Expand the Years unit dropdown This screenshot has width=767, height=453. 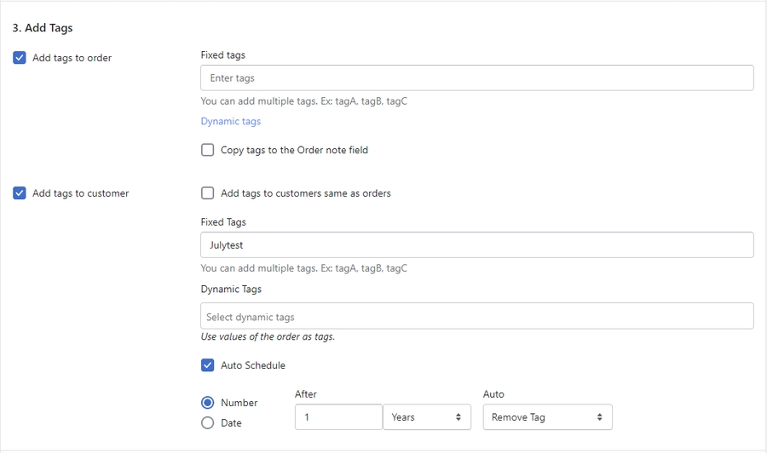pyautogui.click(x=426, y=417)
